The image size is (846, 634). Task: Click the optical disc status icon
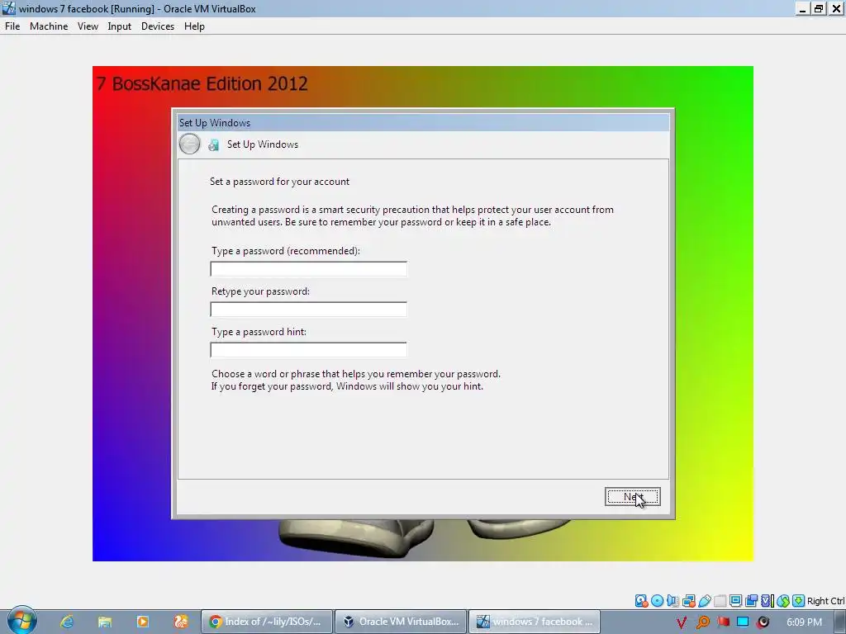pyautogui.click(x=657, y=601)
